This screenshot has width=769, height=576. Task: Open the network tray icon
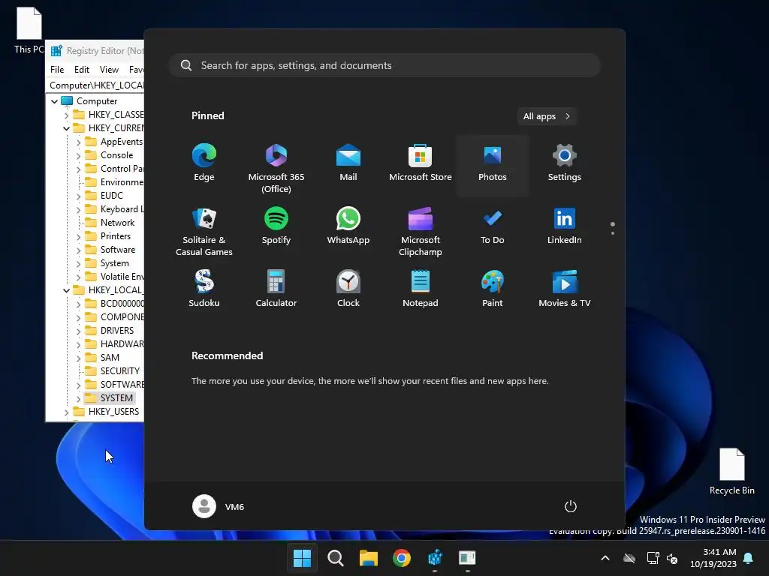click(653, 558)
